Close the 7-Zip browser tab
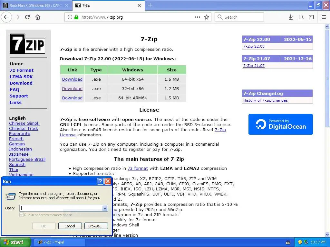The height and width of the screenshot is (247, 330). pyautogui.click(x=139, y=5)
